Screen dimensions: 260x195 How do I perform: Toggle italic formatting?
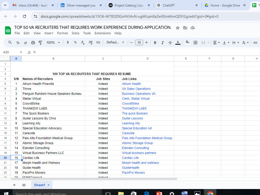click(162, 43)
